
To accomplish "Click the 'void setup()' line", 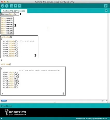I will [x=6, y=37].
